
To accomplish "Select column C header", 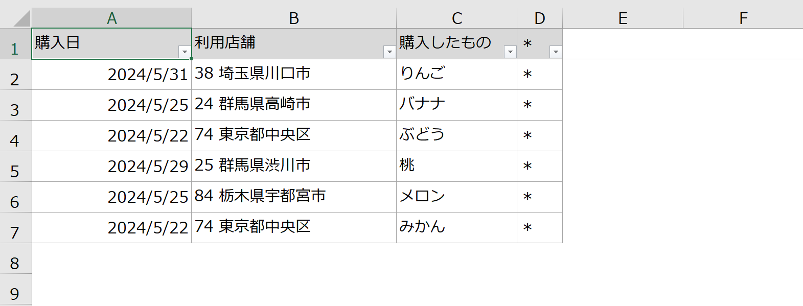I will pos(457,18).
